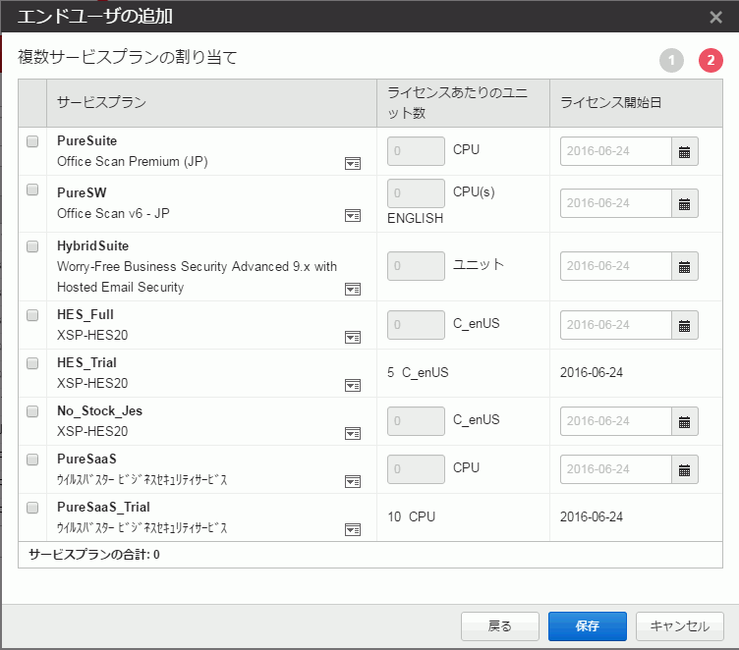Tick the PureSaaS_Trial checkbox
This screenshot has height=650, width=739.
coord(32,508)
